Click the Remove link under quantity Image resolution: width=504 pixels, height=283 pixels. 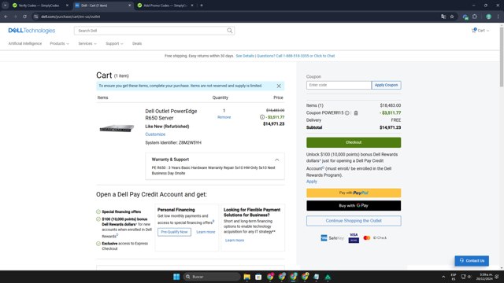pyautogui.click(x=224, y=117)
